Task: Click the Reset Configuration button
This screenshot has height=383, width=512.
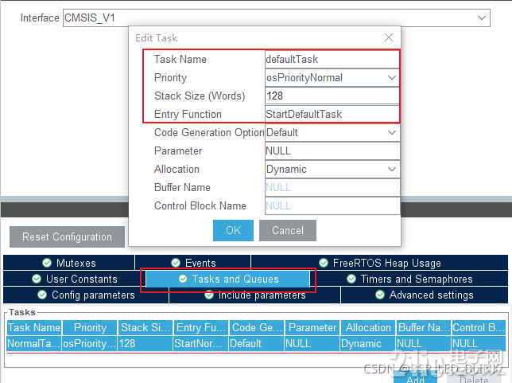Action: (67, 236)
